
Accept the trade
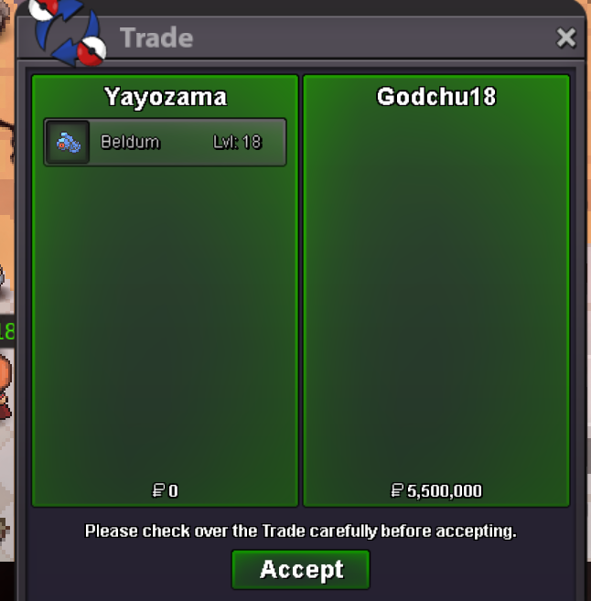click(x=301, y=570)
